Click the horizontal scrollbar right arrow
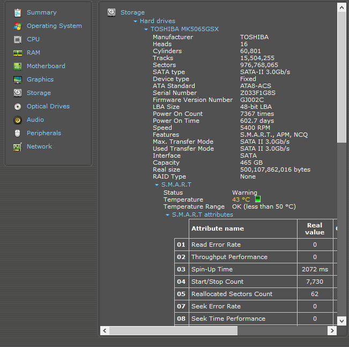The image size is (349, 347). coord(332,330)
